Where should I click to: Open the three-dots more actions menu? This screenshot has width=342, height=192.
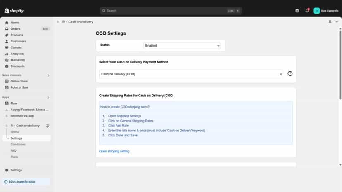point(336,22)
